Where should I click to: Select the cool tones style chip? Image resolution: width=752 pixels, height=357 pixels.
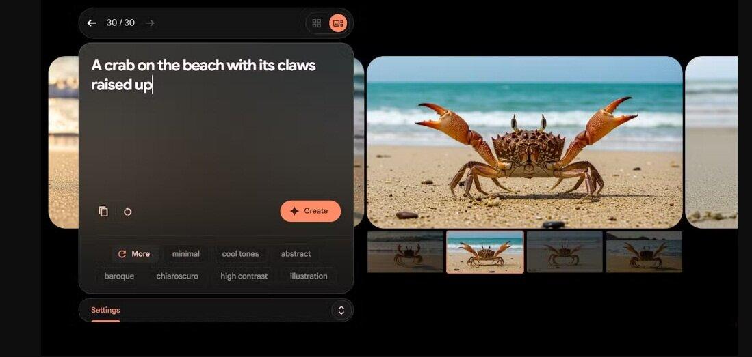[240, 254]
